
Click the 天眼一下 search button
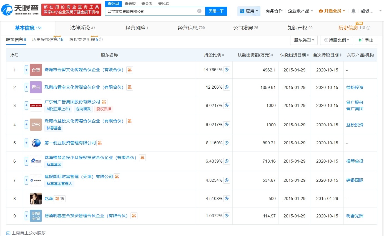216,11
